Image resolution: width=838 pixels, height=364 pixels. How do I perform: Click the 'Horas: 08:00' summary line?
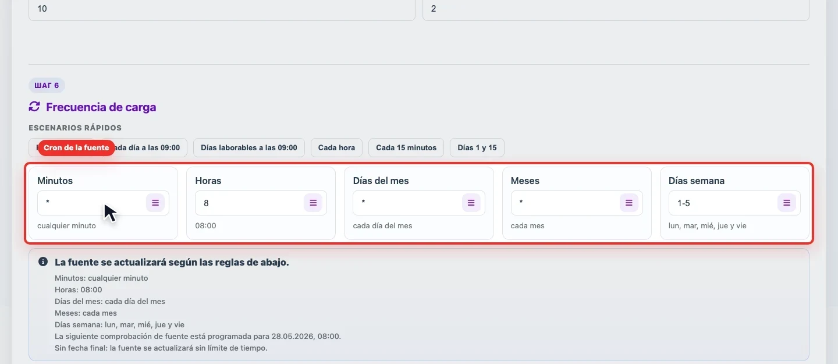point(79,289)
